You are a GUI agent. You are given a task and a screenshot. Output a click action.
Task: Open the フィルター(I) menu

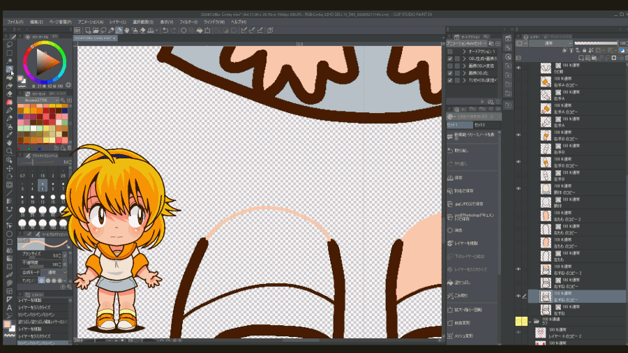[188, 22]
